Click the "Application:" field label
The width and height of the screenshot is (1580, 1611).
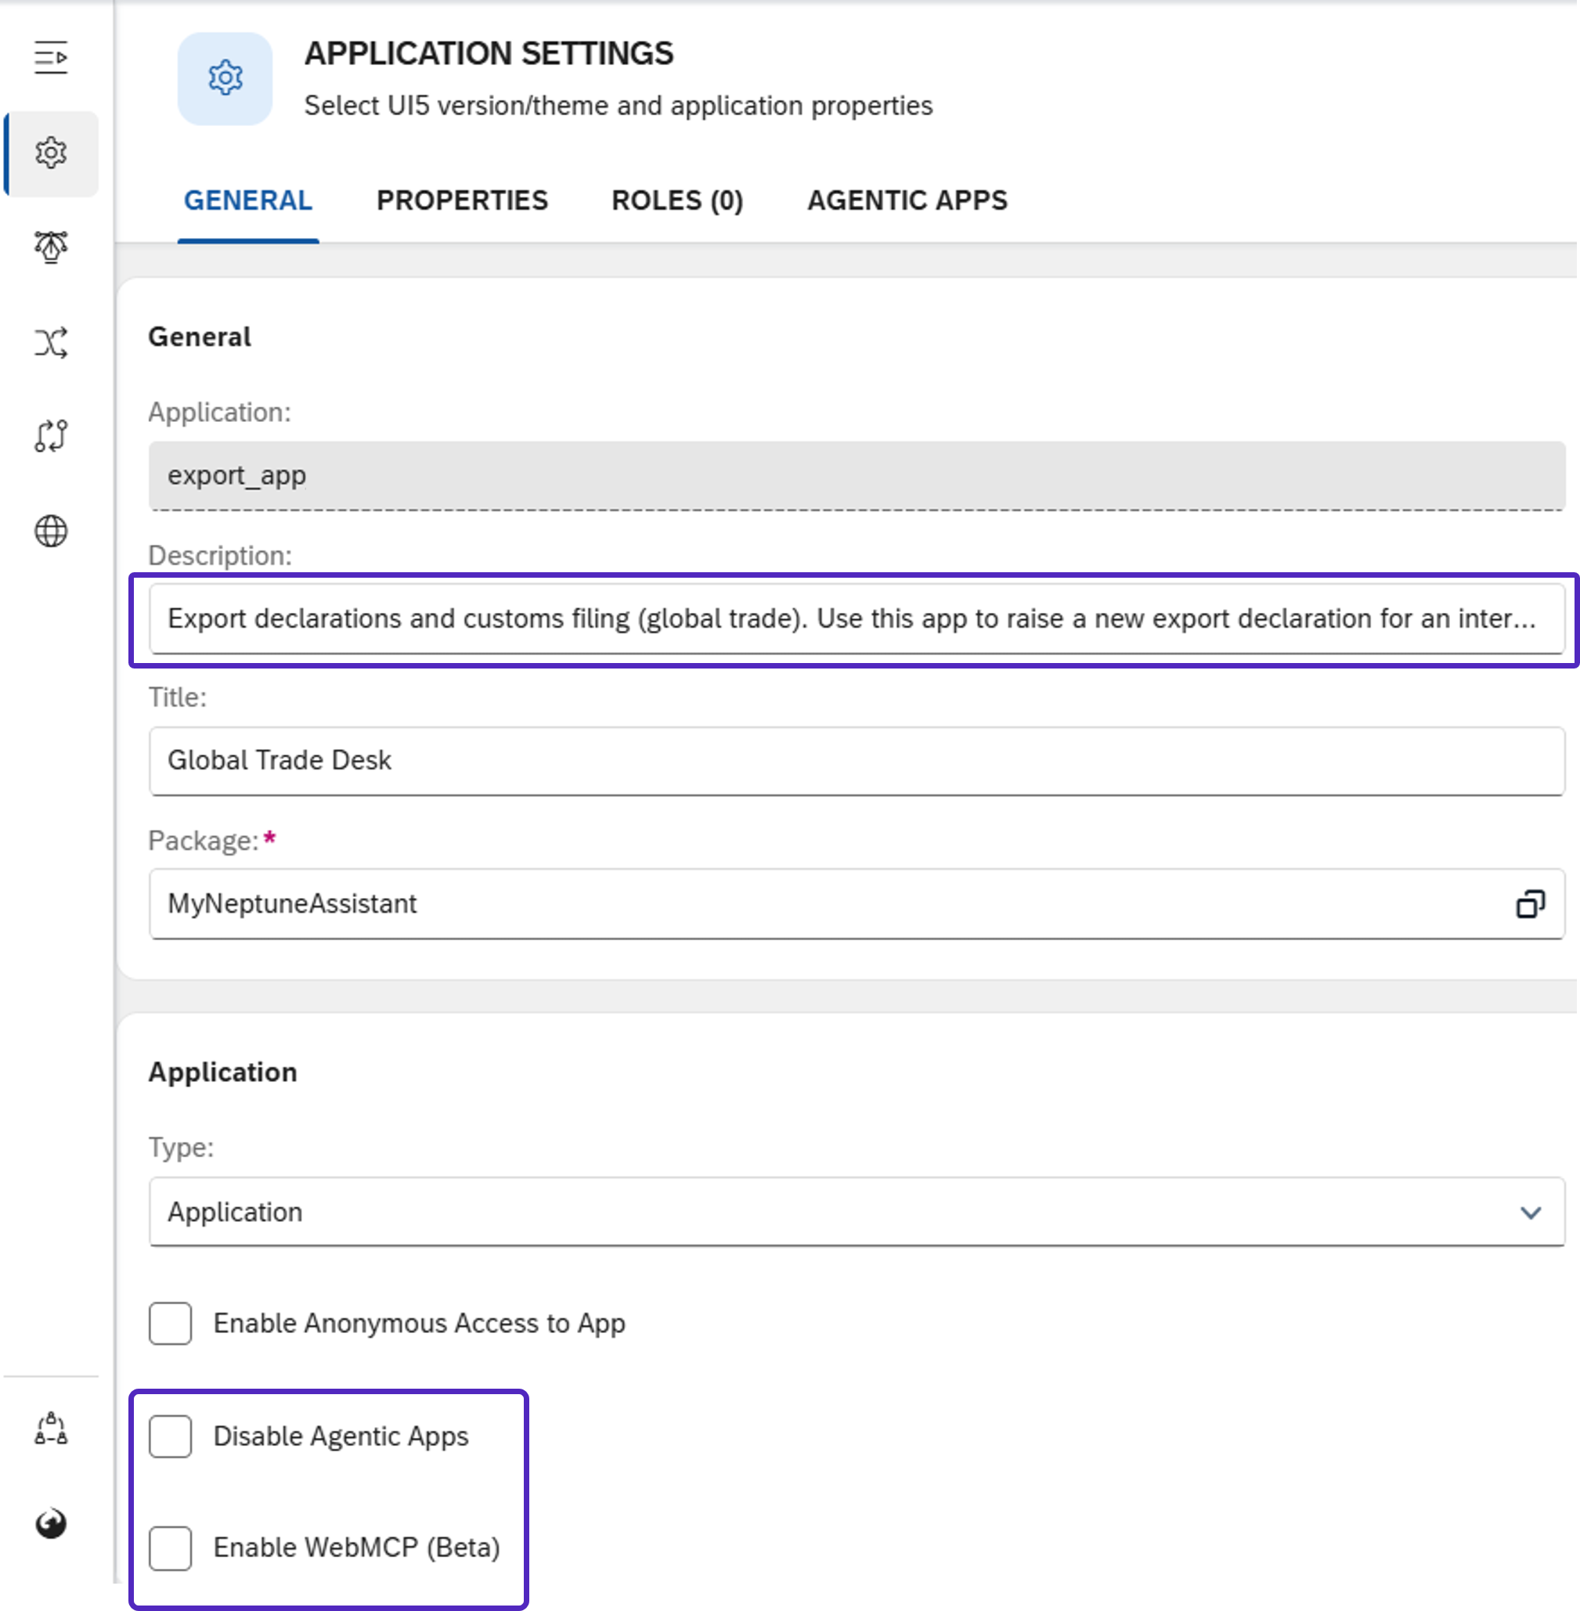pos(220,413)
